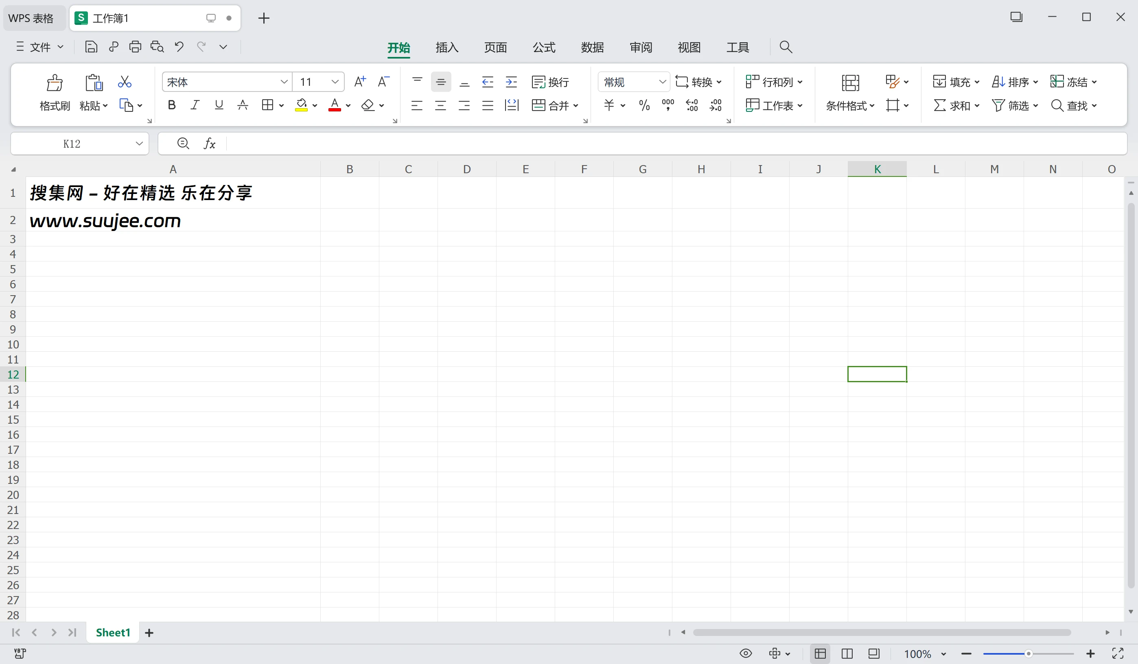This screenshot has height=664, width=1138.
Task: Click the distributed alignment icon
Action: 511,106
